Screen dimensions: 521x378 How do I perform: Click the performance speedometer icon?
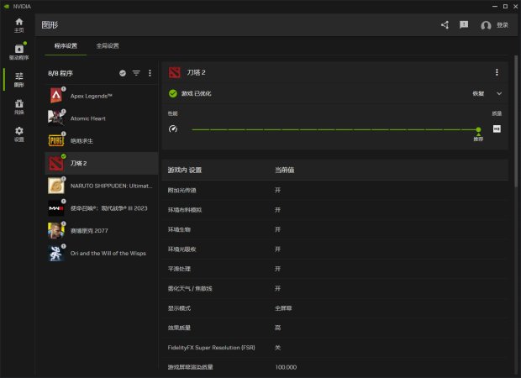click(173, 129)
